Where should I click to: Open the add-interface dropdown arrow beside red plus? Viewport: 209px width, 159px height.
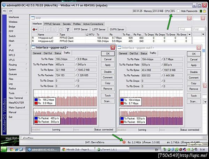coord(37,30)
